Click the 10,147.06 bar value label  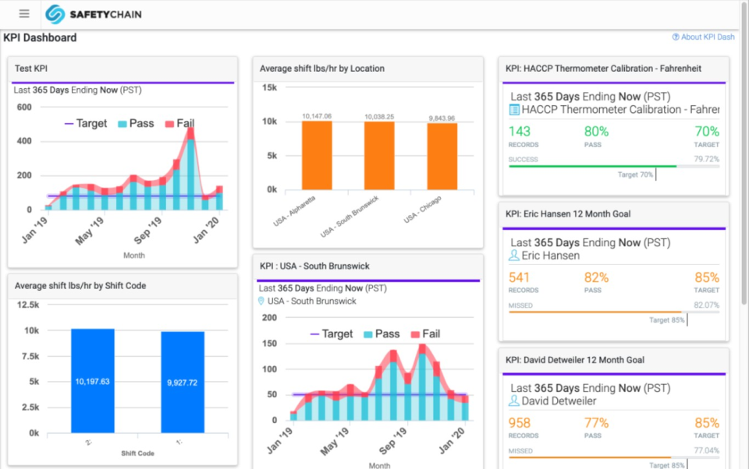coord(317,116)
